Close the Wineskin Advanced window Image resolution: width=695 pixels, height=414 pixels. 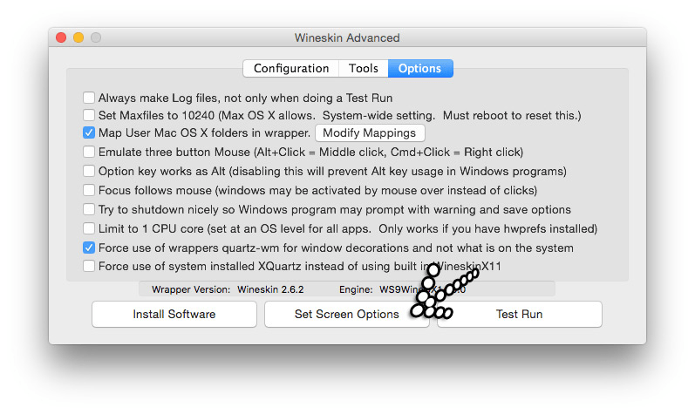click(61, 37)
